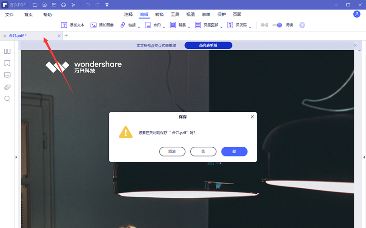Viewport: 366px width, 228px height.
Task: Click Yes (是) to save the file
Action: 234,151
